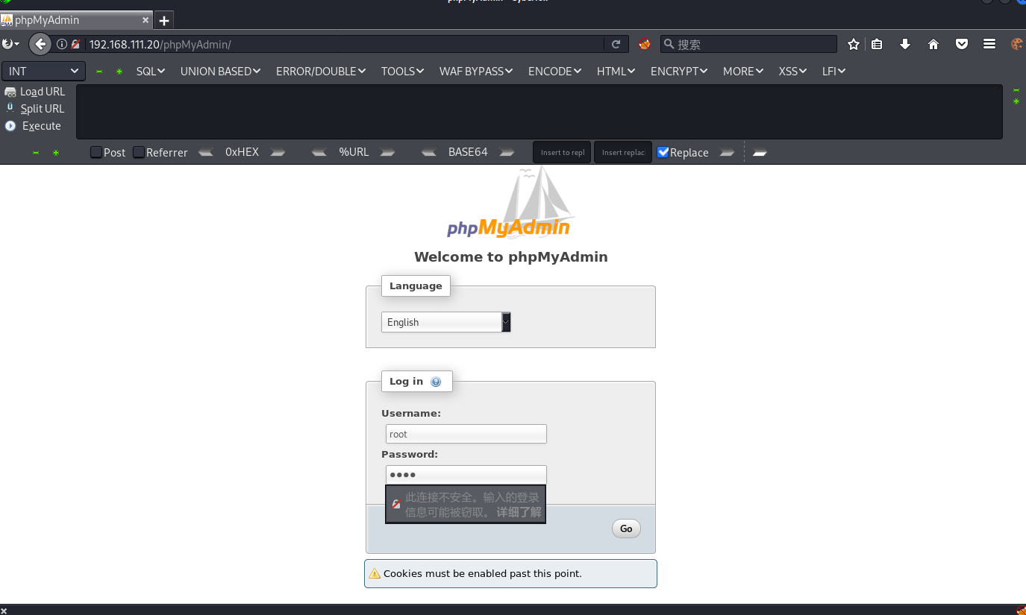Screen dimensions: 1026x615
Task: Open the history dropdown icon left of back
Action: pyautogui.click(x=10, y=44)
